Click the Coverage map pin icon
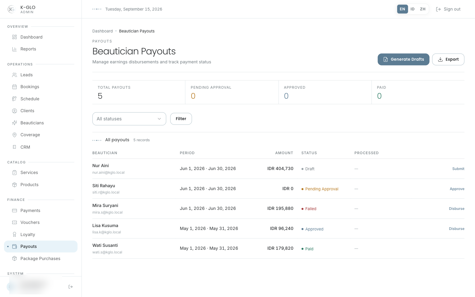Image resolution: width=475 pixels, height=297 pixels. tap(15, 135)
